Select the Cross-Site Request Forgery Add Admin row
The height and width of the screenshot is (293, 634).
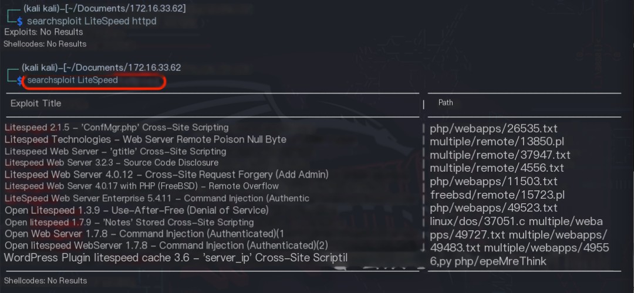pos(166,175)
